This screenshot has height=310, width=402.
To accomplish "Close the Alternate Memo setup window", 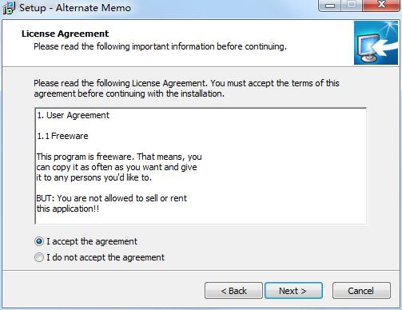I will pos(381,6).
